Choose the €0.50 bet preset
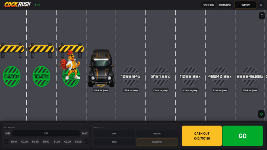This screenshot has height=150, width=267. coord(46,141)
